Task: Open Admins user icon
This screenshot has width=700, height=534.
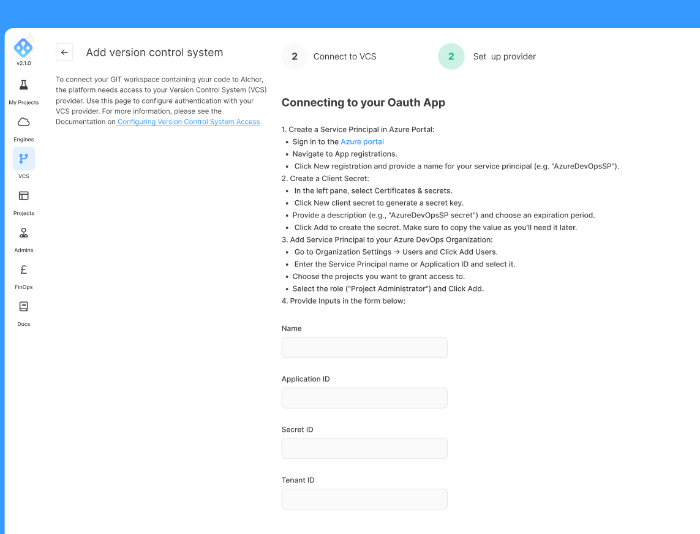Action: [x=24, y=233]
